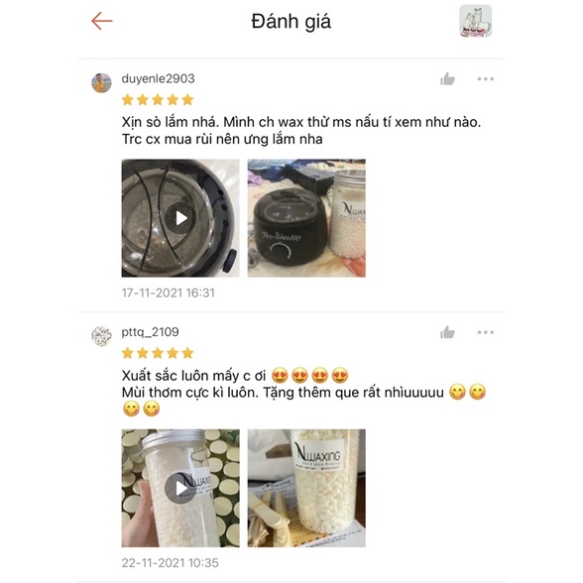Viewport: 583px width, 583px height.
Task: Click the 17-11-2021 16:31 timestamp
Action: [169, 293]
